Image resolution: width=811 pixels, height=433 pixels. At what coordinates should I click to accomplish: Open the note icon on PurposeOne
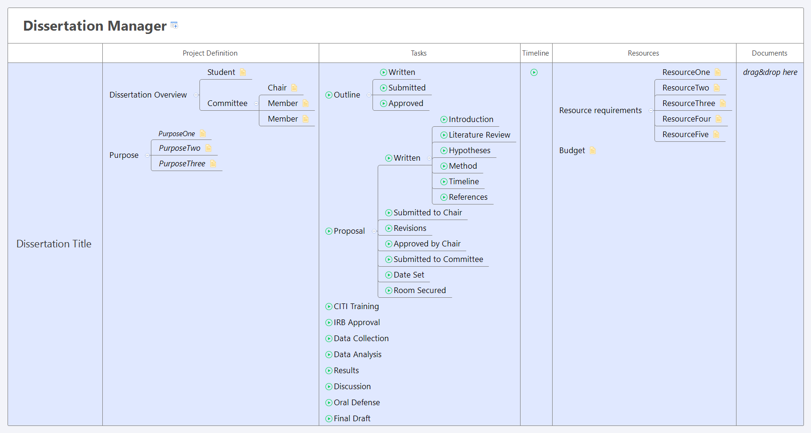[x=203, y=133]
